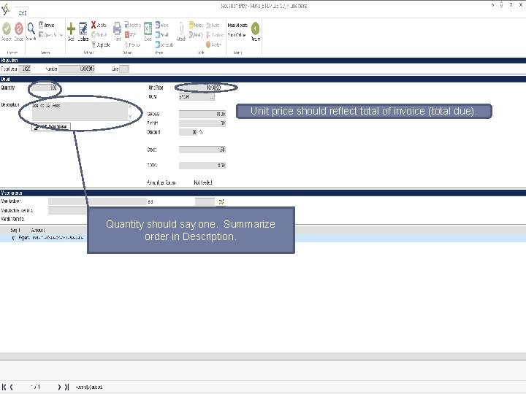Click the Bid input field

coord(205,201)
